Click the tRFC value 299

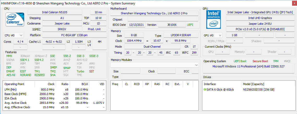click(x=194, y=53)
